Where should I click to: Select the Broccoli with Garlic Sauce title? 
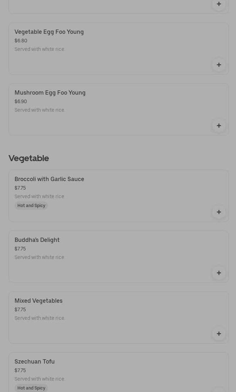point(49,179)
